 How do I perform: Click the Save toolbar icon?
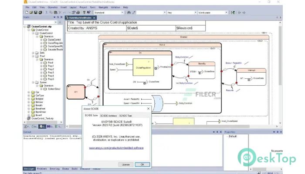click(x=36, y=13)
